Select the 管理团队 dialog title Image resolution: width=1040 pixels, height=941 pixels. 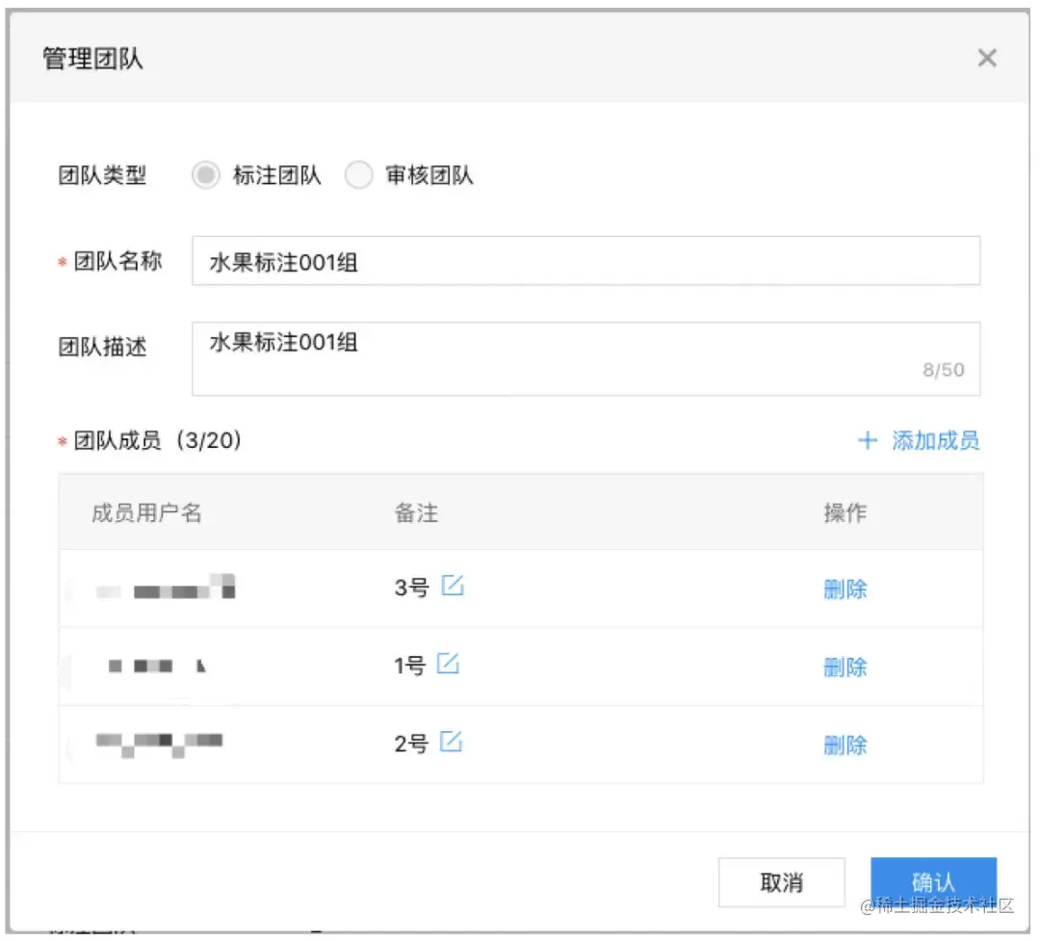(92, 59)
